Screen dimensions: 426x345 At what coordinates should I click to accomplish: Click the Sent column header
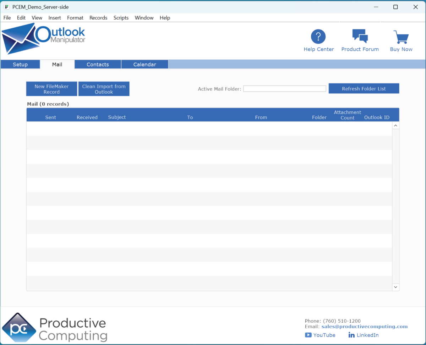click(51, 117)
